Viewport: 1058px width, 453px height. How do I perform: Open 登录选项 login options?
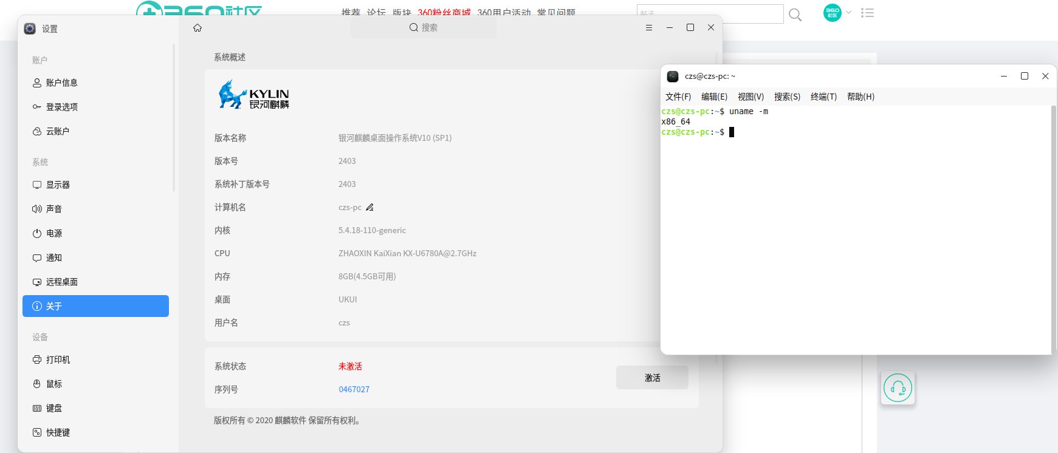pos(95,107)
